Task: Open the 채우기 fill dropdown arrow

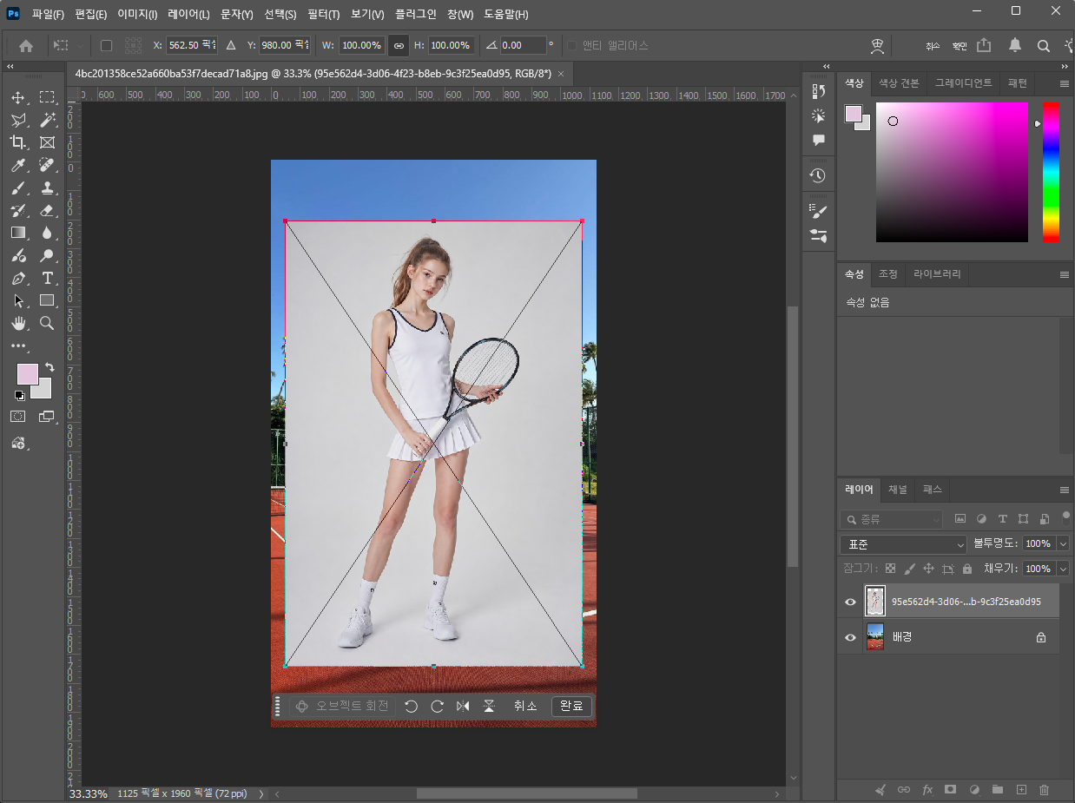Action: pos(1063,569)
